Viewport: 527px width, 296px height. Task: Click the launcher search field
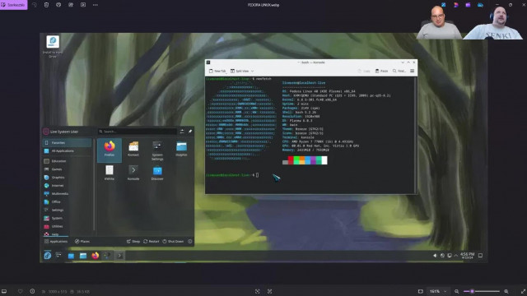pos(138,132)
